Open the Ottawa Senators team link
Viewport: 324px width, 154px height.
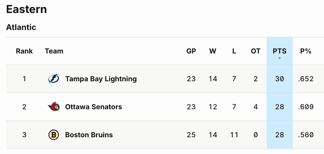[x=93, y=107]
